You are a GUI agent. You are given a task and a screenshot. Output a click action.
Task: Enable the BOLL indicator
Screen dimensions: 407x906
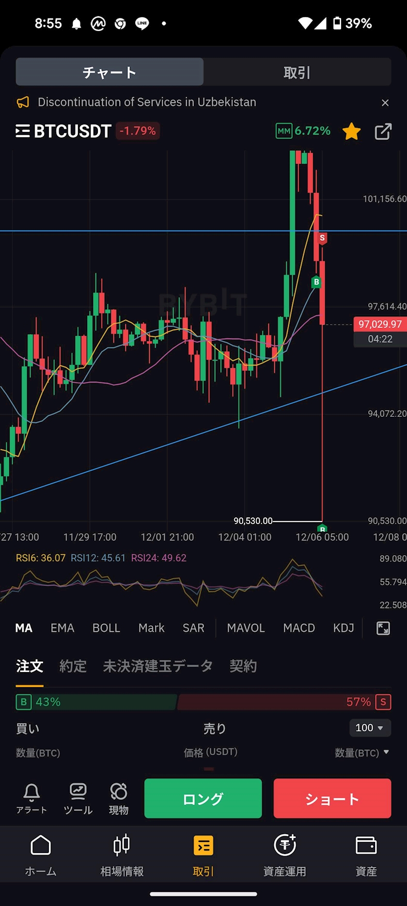[106, 628]
